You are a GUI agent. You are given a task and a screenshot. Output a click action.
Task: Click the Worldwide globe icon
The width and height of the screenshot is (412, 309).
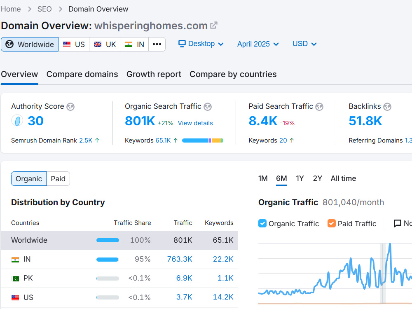coord(10,44)
